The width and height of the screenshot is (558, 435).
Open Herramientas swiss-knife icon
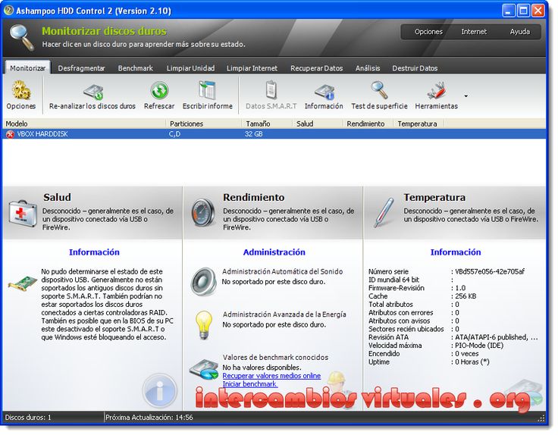click(x=436, y=92)
